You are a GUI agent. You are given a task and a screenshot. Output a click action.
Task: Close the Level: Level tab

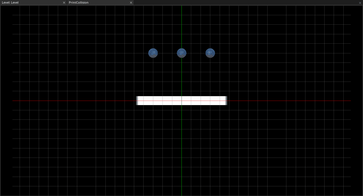click(64, 3)
